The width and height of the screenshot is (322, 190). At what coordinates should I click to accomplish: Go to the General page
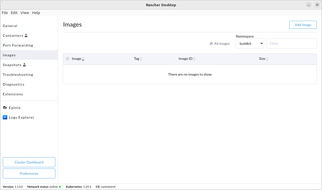pos(29,26)
